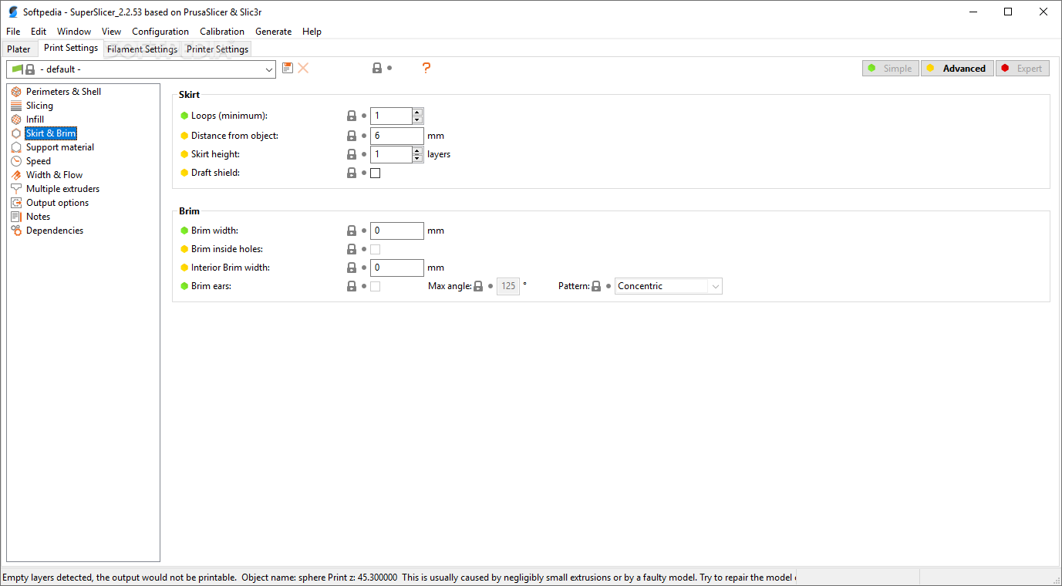Screen dimensions: 1062x586
Task: Click the Infill icon in sidebar
Action: [x=16, y=120]
